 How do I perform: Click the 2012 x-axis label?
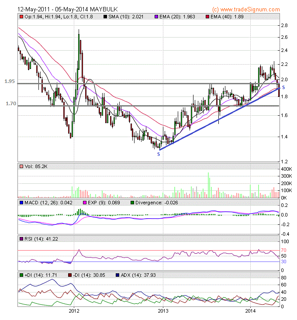click(x=74, y=311)
